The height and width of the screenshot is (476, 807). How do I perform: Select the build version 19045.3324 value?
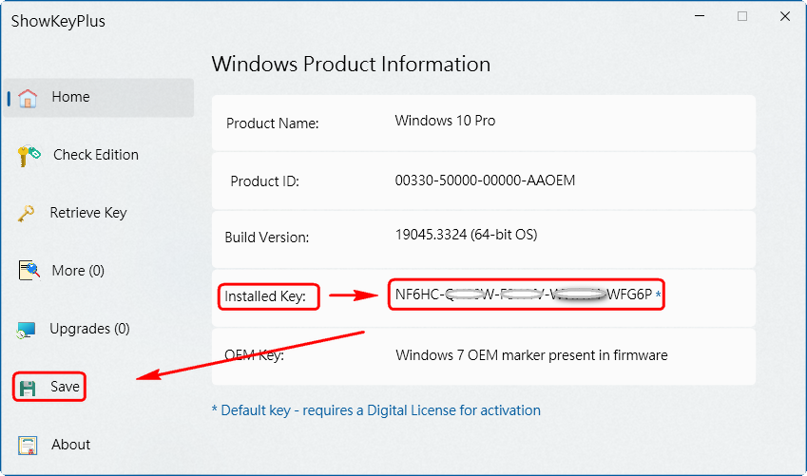(x=467, y=235)
